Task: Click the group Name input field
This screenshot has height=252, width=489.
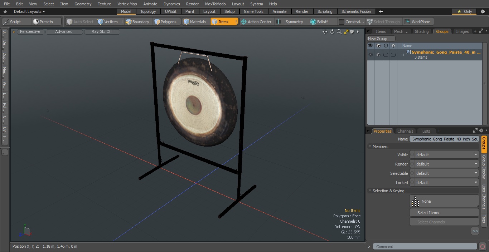Action: pyautogui.click(x=444, y=139)
